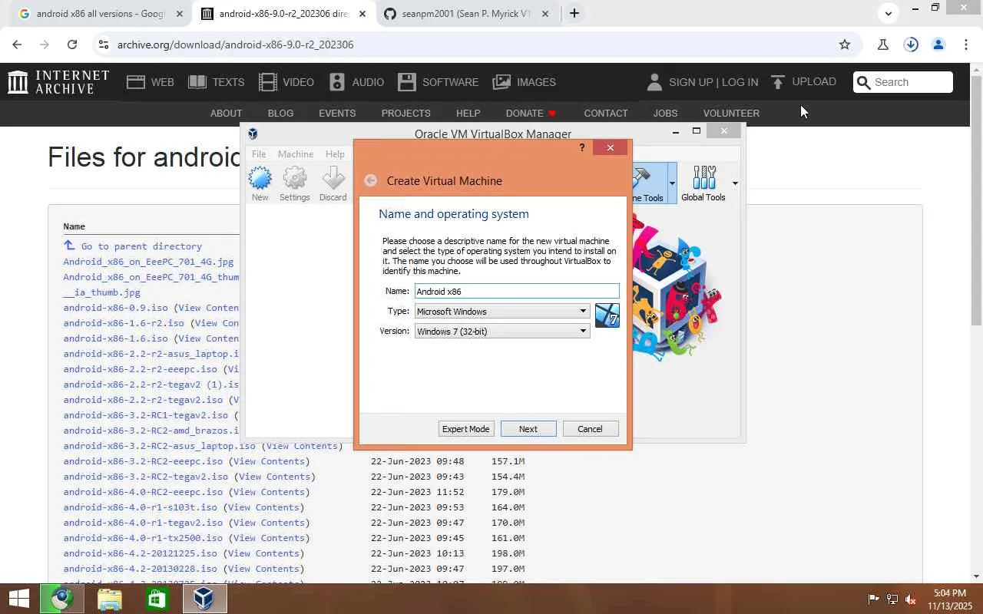
Task: Cancel the Create Virtual Machine dialog
Action: (590, 429)
